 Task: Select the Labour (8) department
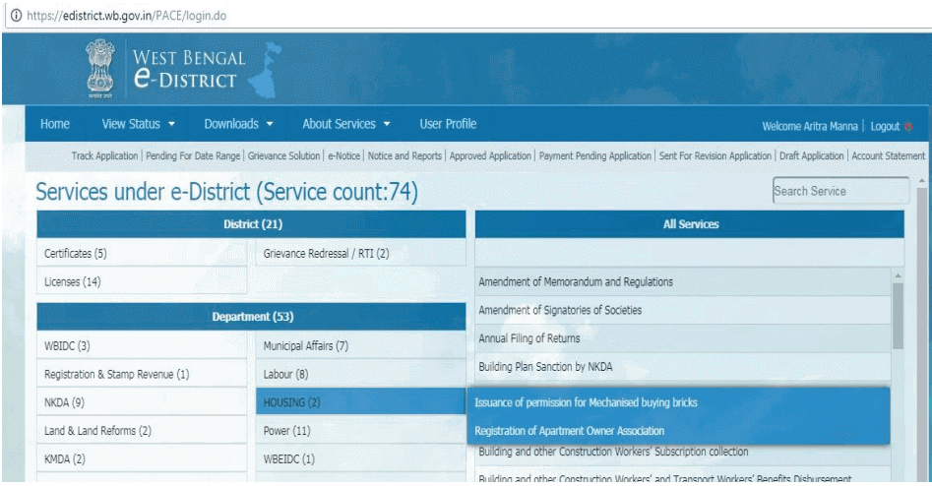[x=361, y=374]
